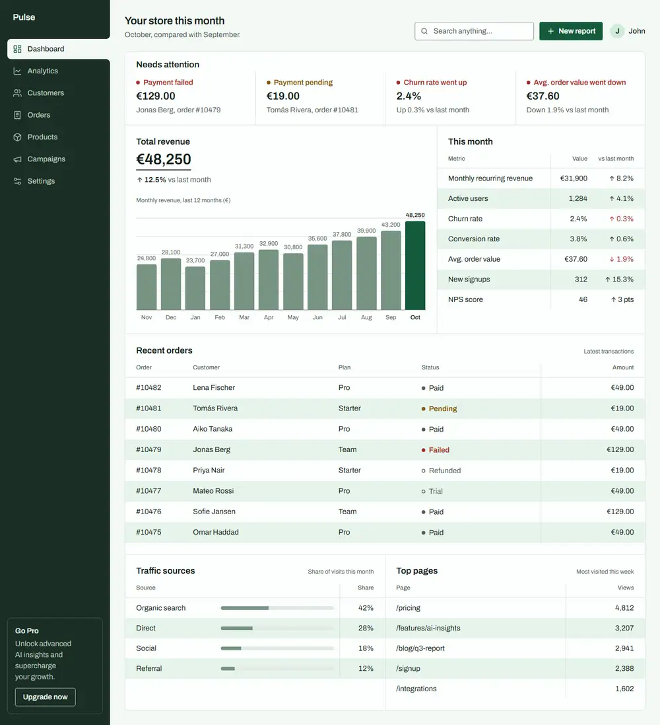This screenshot has height=725, width=660.
Task: Click the Upgrade now button
Action: tap(46, 697)
